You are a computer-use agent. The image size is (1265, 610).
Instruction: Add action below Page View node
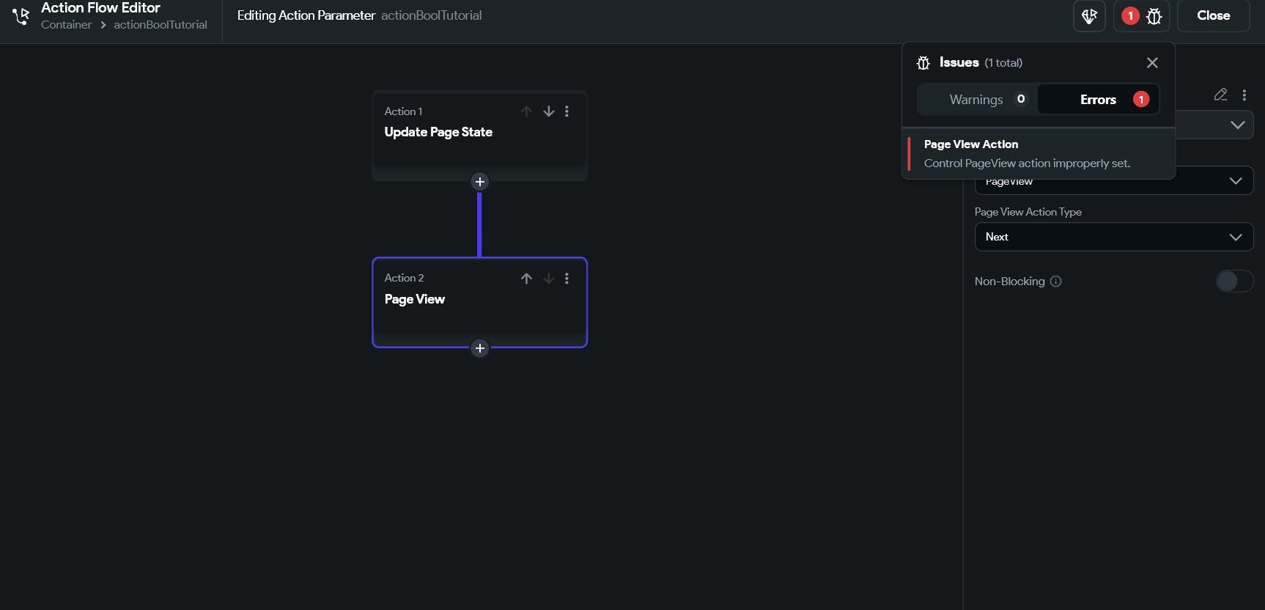tap(479, 348)
